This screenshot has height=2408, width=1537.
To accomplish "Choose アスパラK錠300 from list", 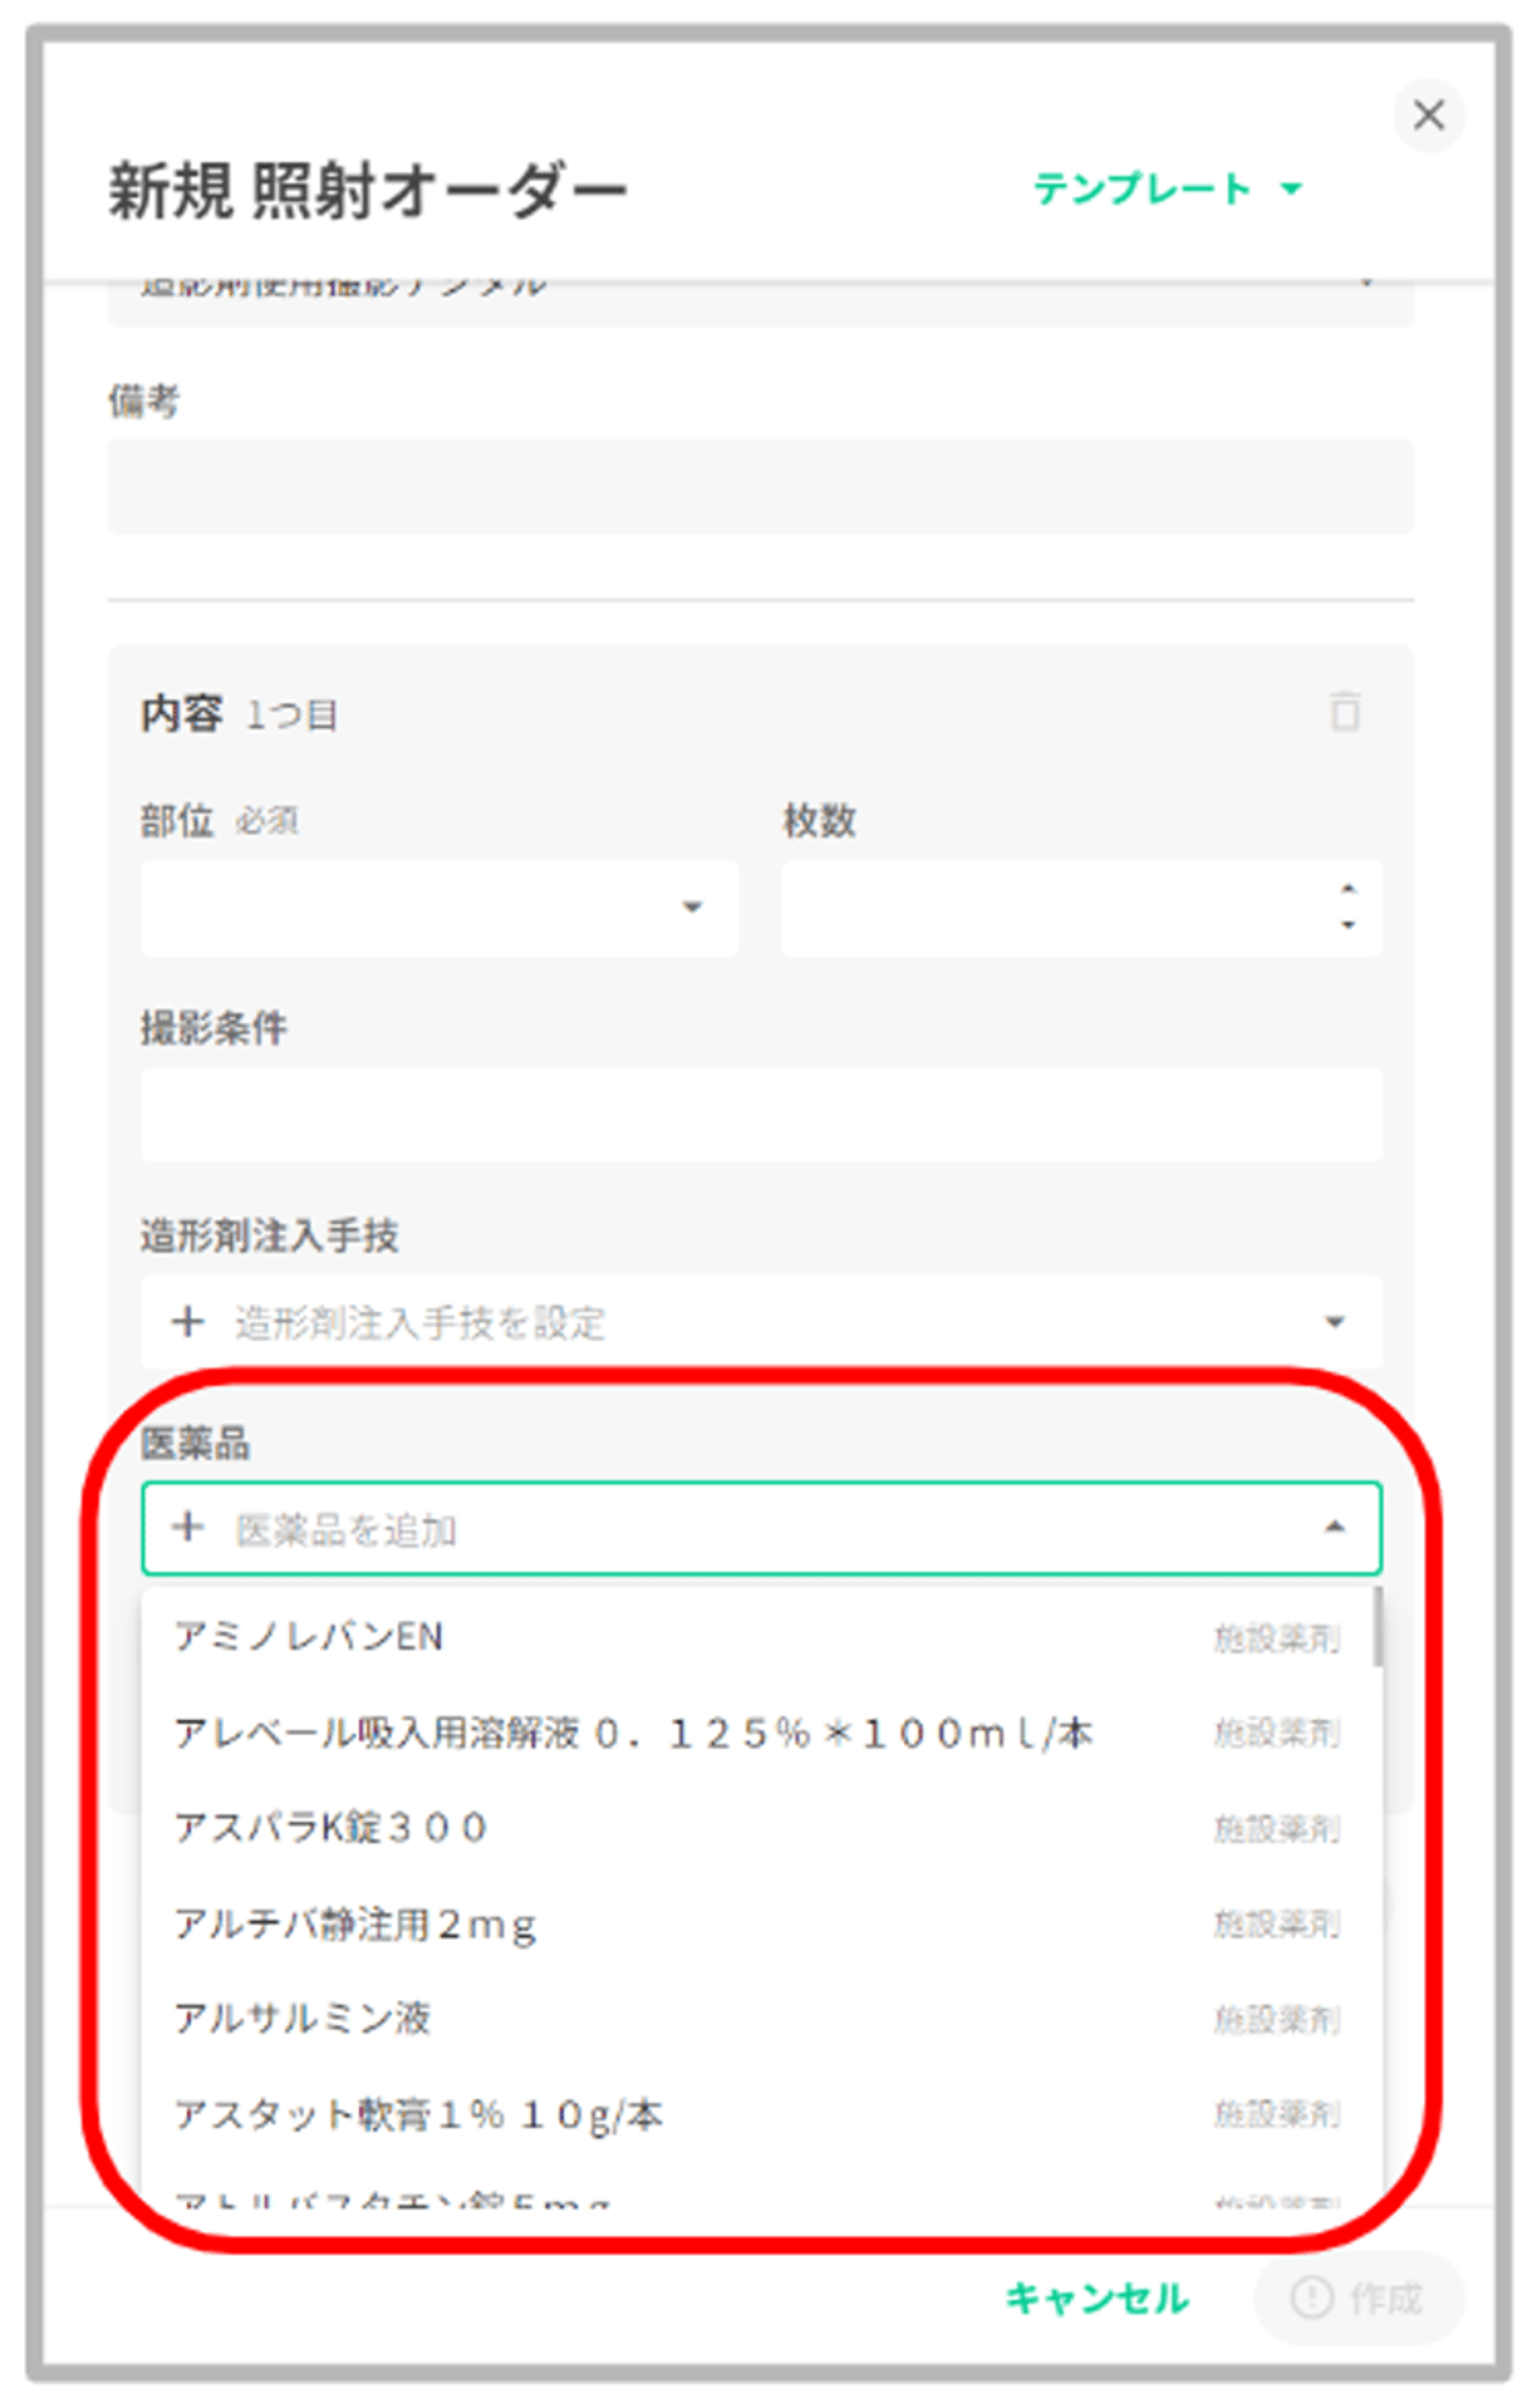I will [330, 1828].
